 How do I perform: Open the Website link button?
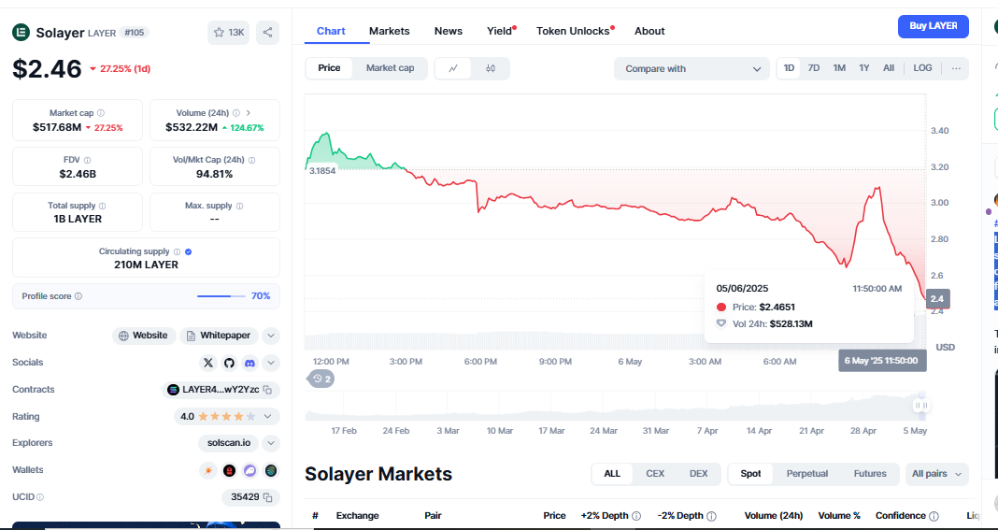click(x=144, y=336)
